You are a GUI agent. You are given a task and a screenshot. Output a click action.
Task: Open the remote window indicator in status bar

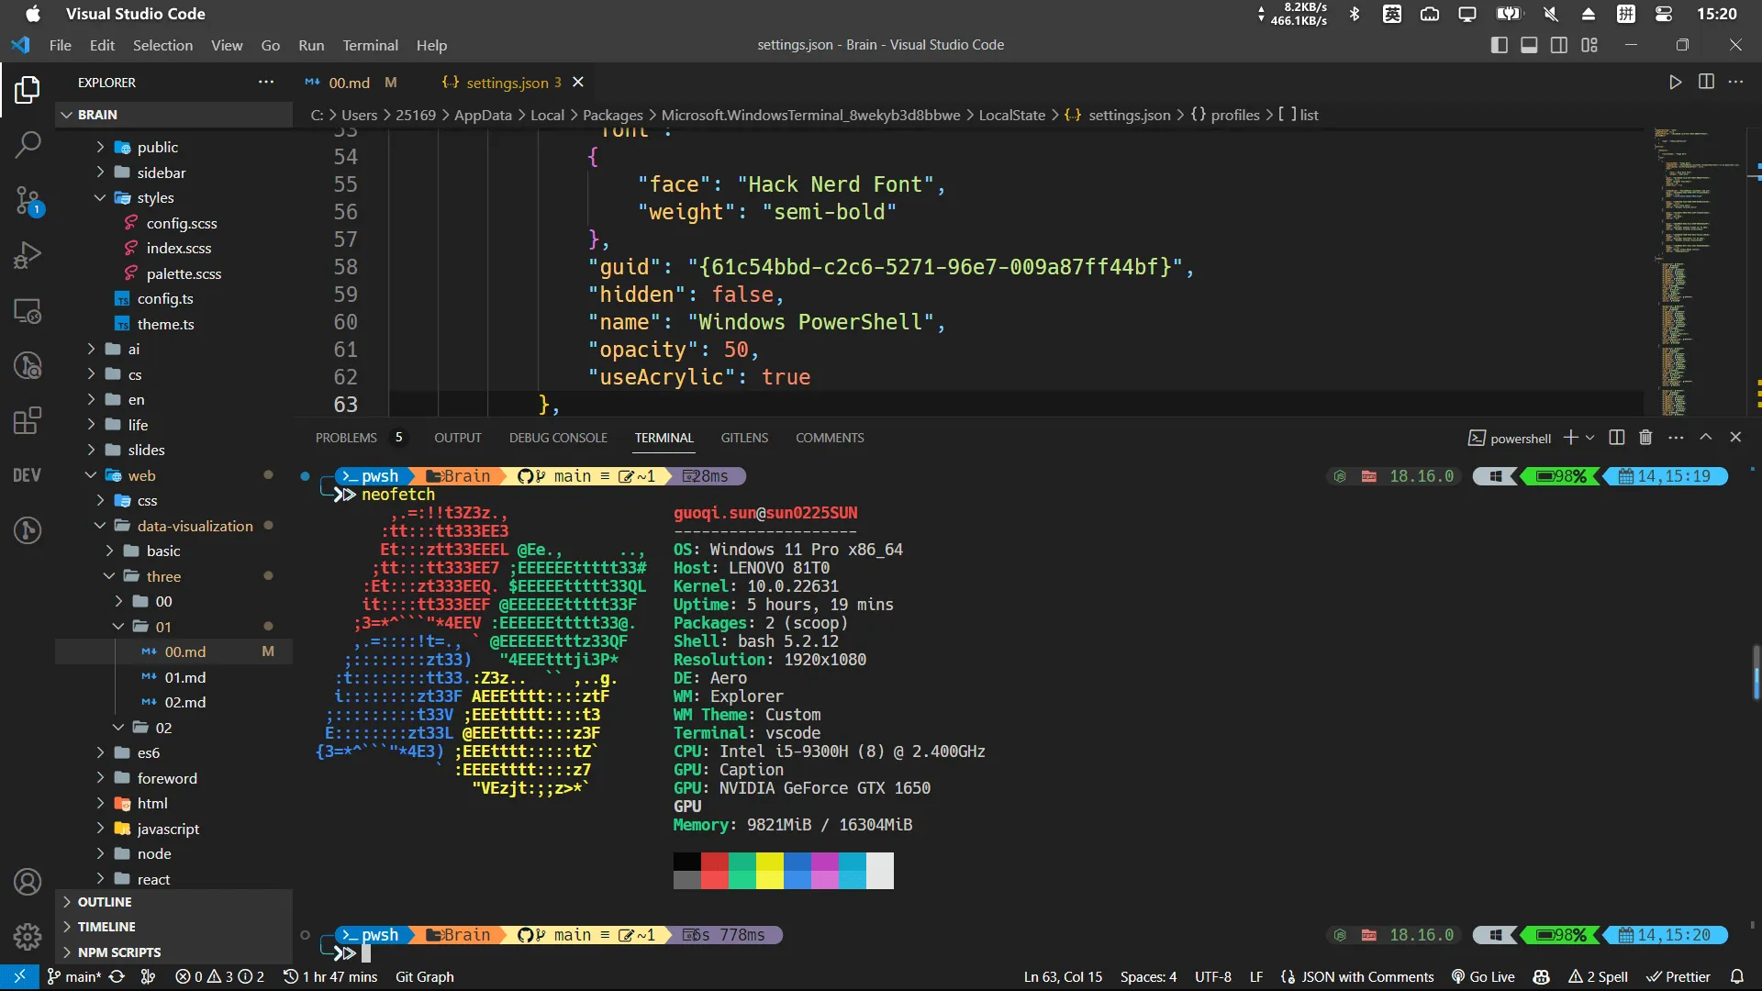click(19, 976)
